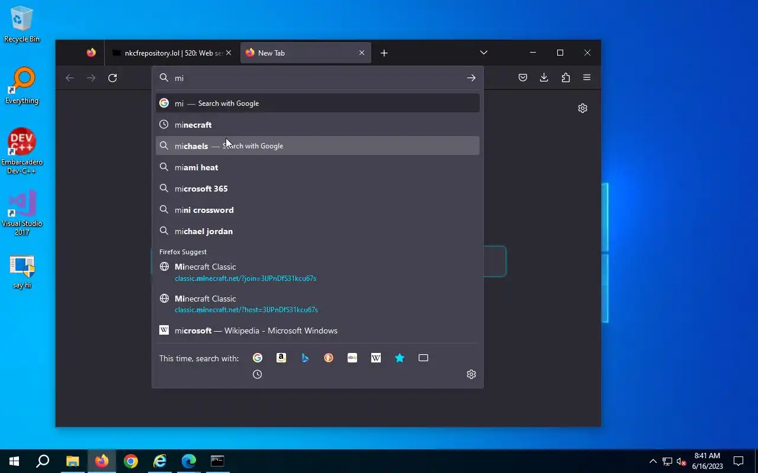Close the New Tab tab
This screenshot has height=473, width=758.
coord(362,53)
